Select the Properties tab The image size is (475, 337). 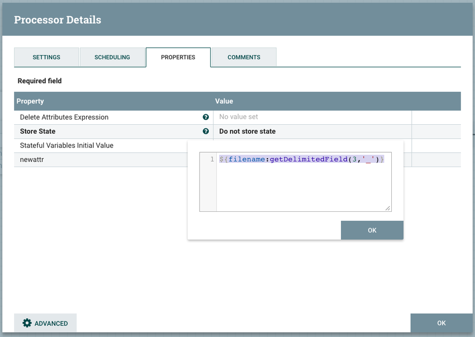(178, 57)
